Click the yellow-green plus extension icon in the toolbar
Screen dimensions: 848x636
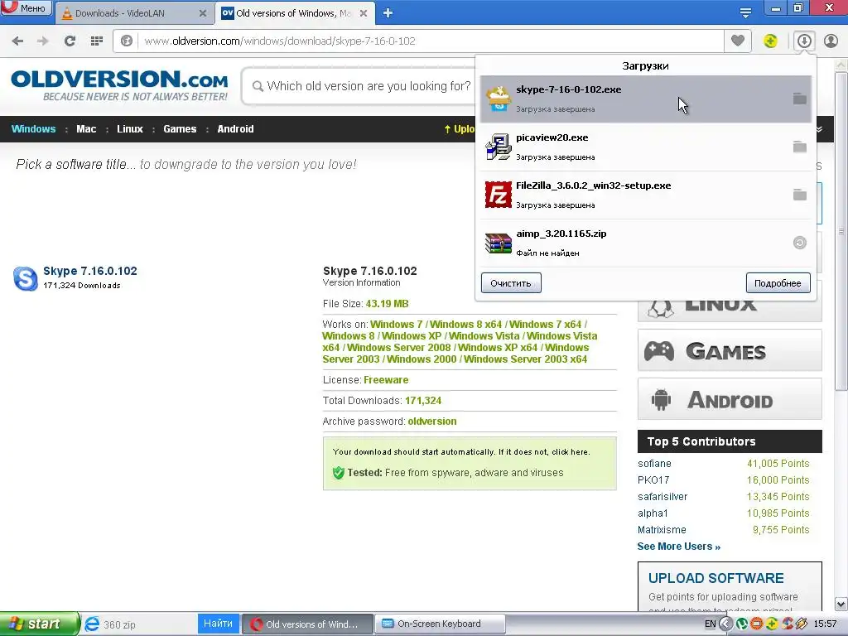click(x=770, y=41)
